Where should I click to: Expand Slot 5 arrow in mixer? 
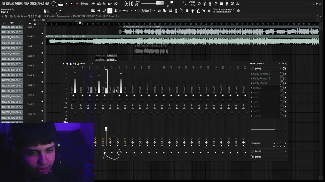(x=252, y=93)
